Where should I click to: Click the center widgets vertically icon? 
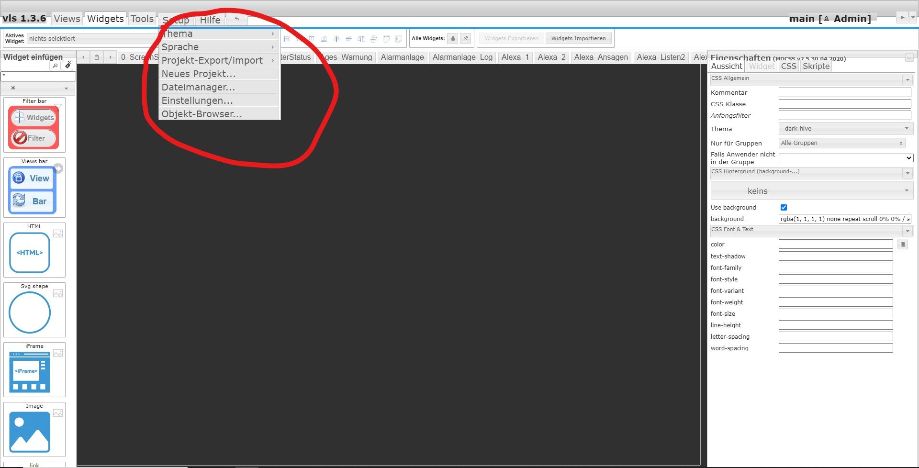(348, 39)
